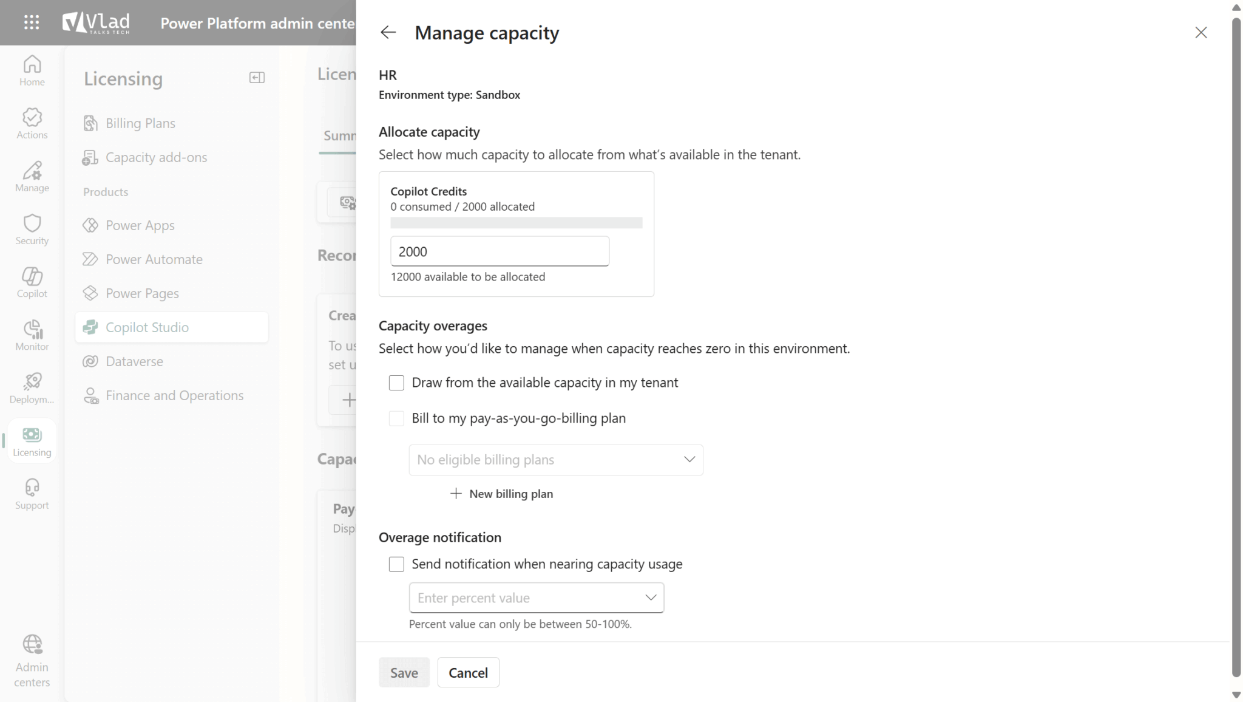Click the Copilot Credits usage progress bar
The height and width of the screenshot is (702, 1243).
point(516,223)
